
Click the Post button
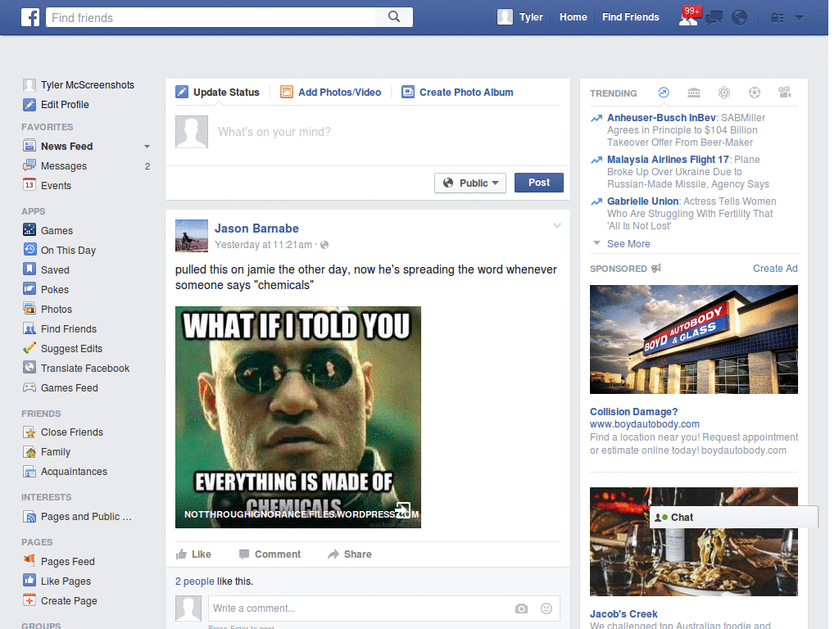point(539,183)
